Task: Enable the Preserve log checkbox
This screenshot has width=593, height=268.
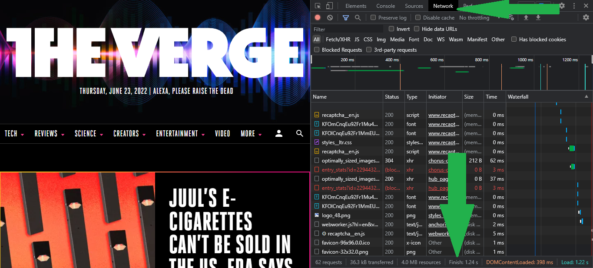Action: pyautogui.click(x=373, y=18)
